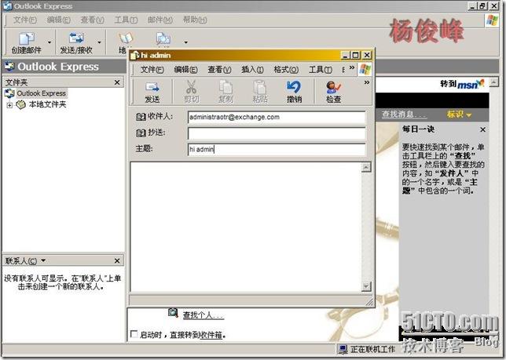The height and width of the screenshot is (360, 506).
Task: Click Windows flag logo in compose window
Action: pos(365,69)
